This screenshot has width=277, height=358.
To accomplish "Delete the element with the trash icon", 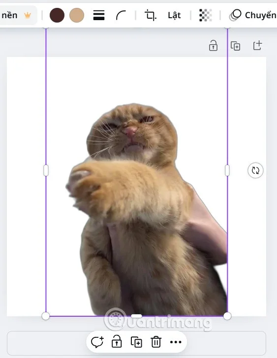I will (x=156, y=342).
